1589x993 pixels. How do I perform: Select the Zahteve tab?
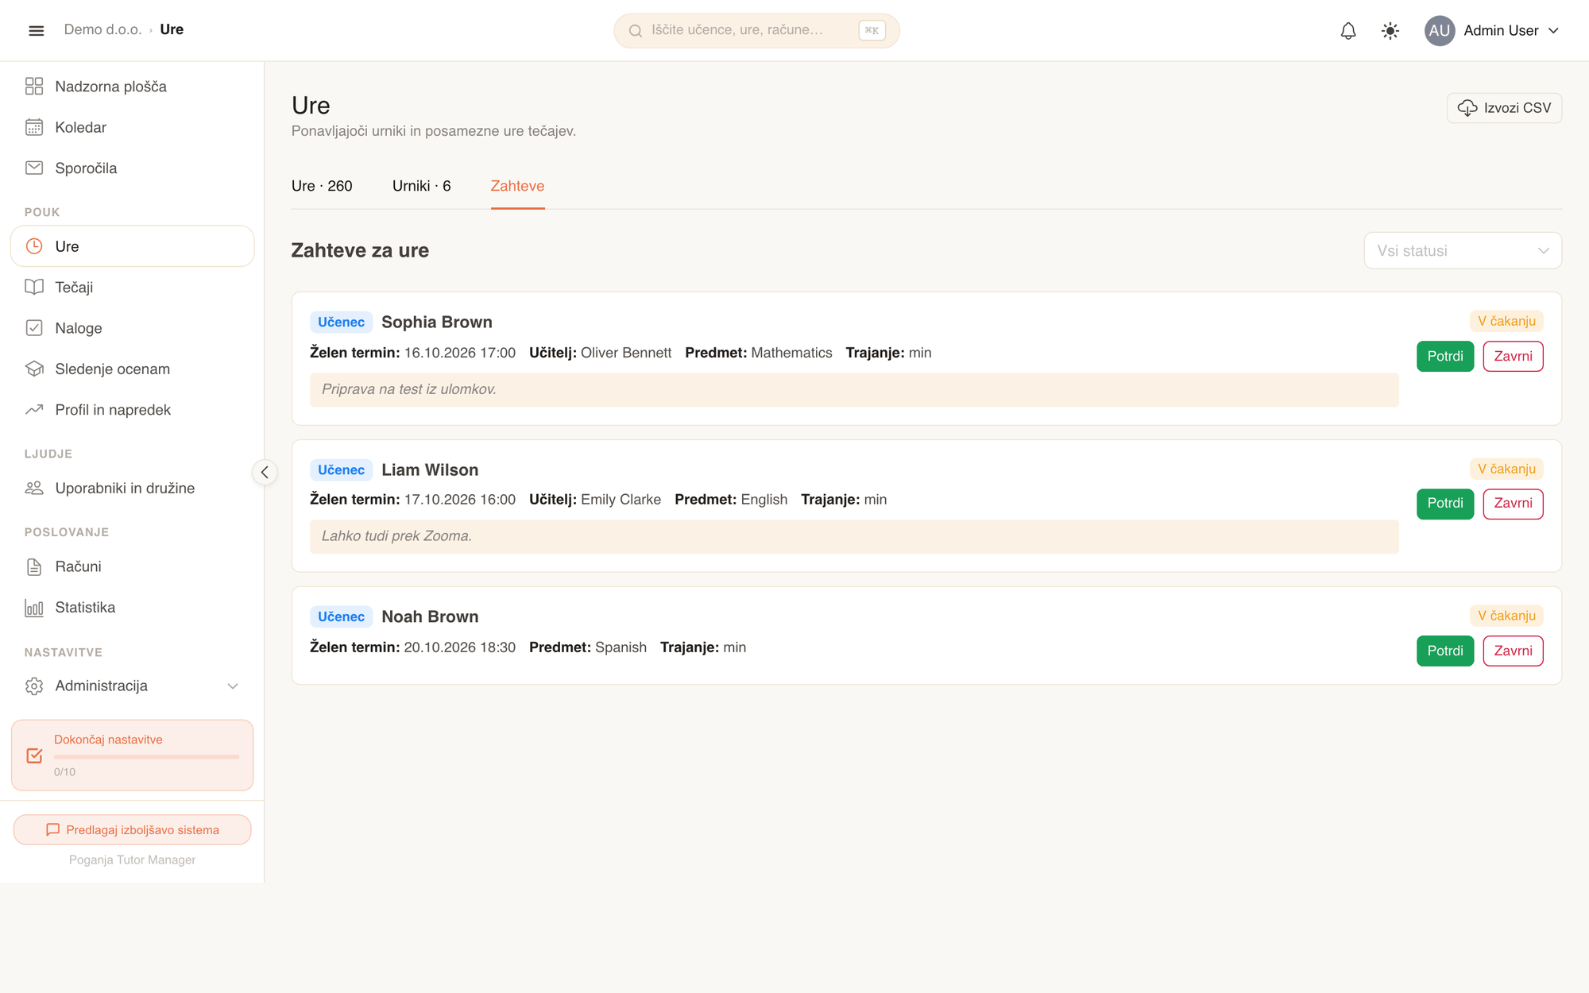click(x=517, y=186)
